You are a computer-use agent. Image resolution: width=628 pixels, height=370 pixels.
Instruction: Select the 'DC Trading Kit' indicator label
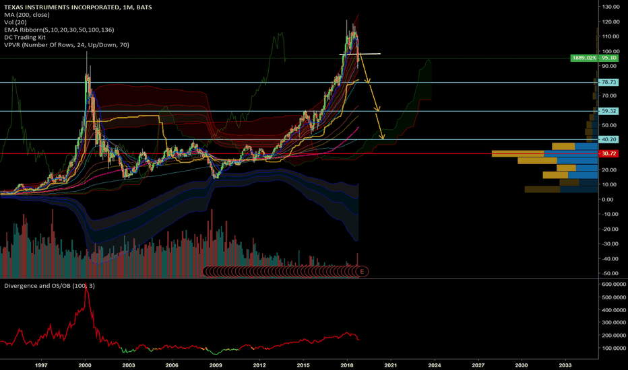(x=25, y=38)
